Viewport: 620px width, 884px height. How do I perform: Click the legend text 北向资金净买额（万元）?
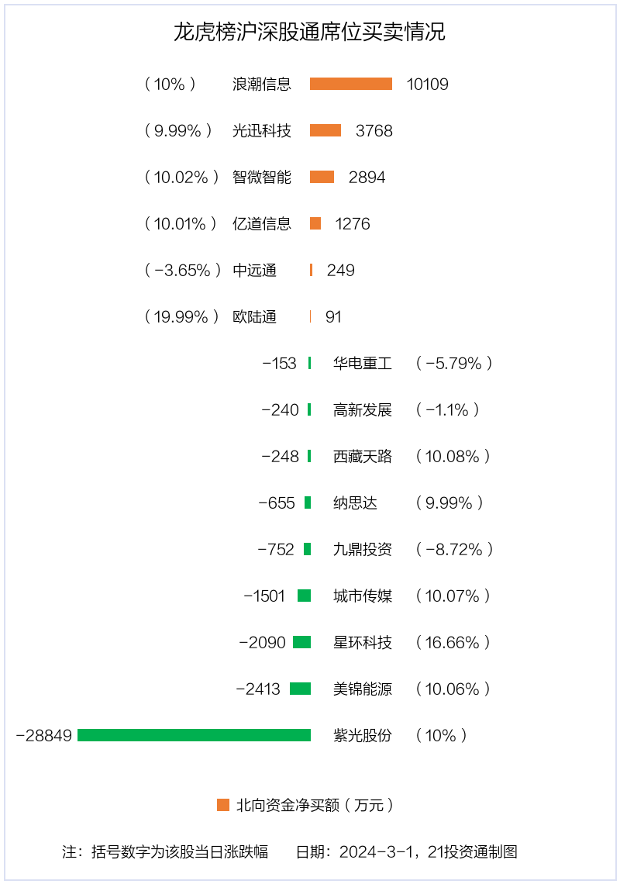point(315,805)
